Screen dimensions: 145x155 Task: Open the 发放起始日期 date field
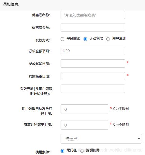click(x=93, y=64)
